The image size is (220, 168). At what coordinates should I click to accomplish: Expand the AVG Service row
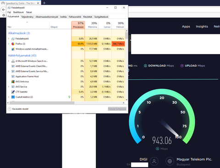pyautogui.click(x=9, y=87)
